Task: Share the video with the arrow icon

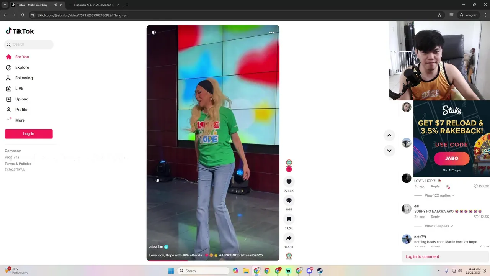Action: click(x=289, y=238)
